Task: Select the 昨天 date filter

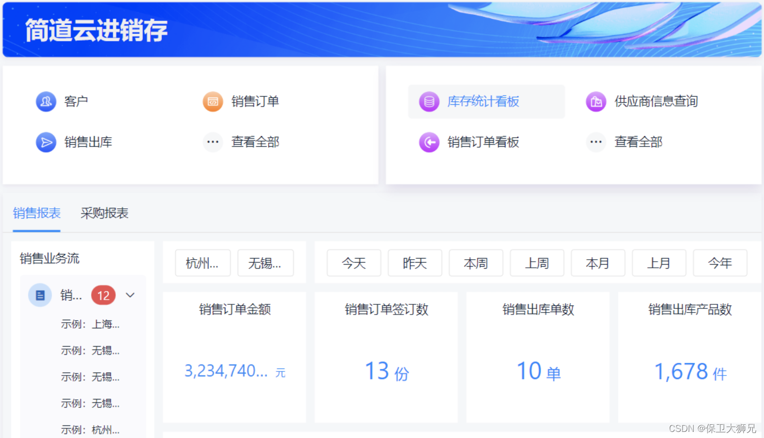Action: point(415,263)
